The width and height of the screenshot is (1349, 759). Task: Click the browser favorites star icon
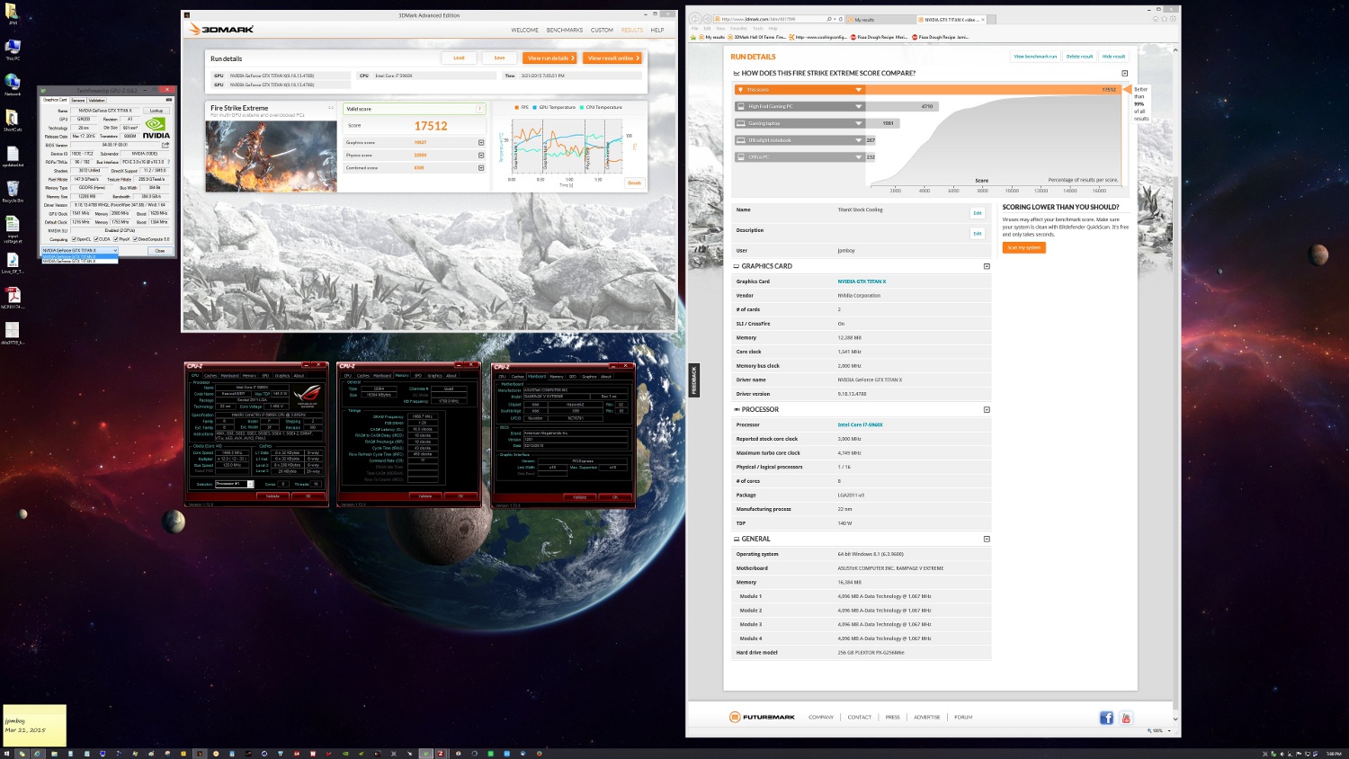1165,19
